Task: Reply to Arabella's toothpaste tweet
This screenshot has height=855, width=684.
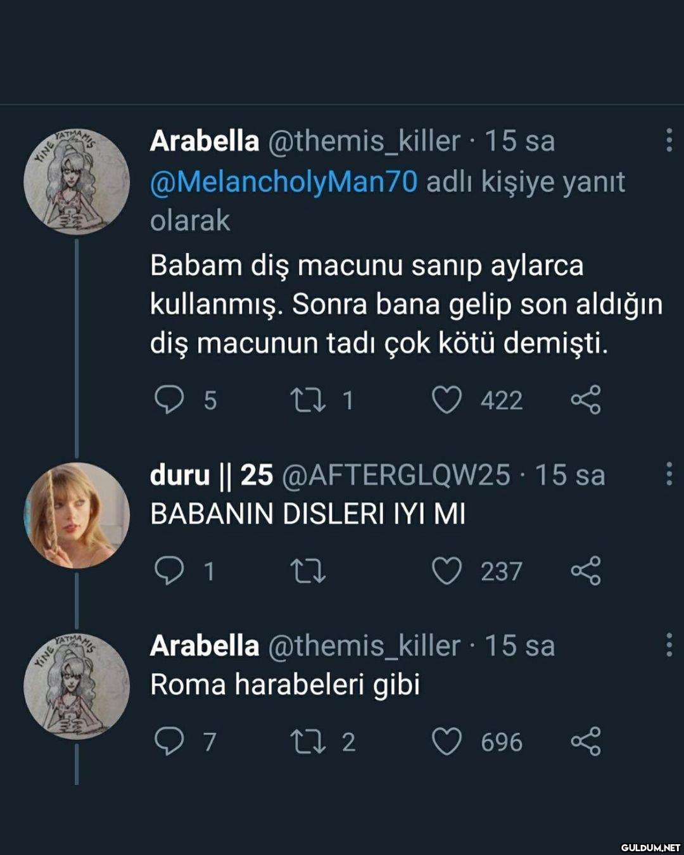Action: pos(169,400)
